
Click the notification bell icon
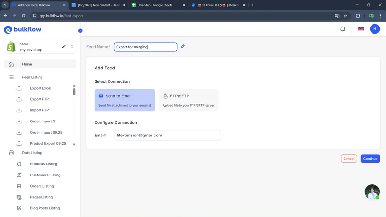point(343,29)
